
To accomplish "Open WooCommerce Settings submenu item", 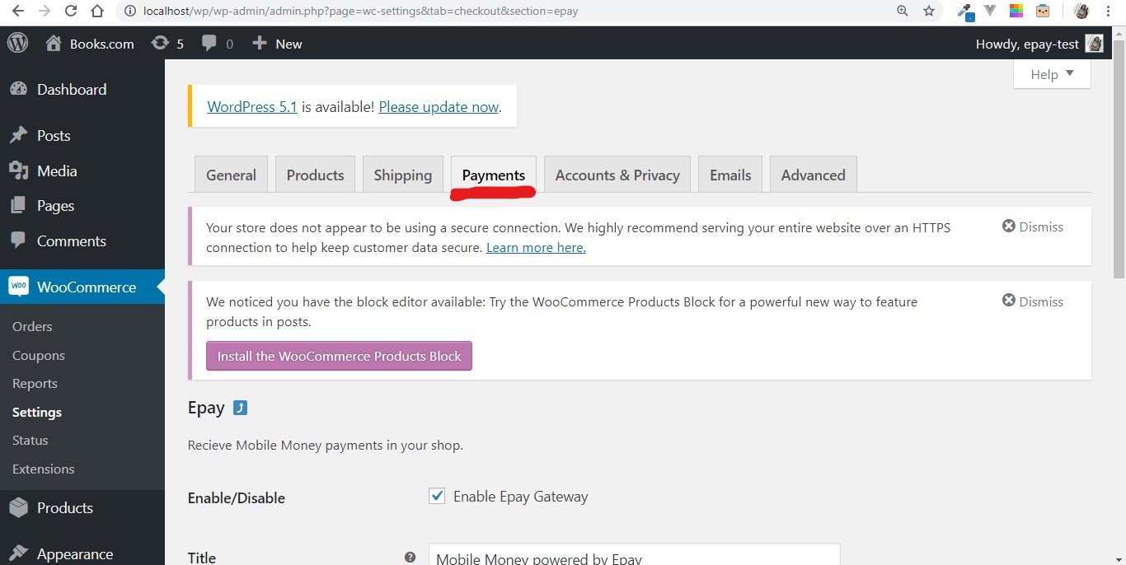I will pos(37,412).
